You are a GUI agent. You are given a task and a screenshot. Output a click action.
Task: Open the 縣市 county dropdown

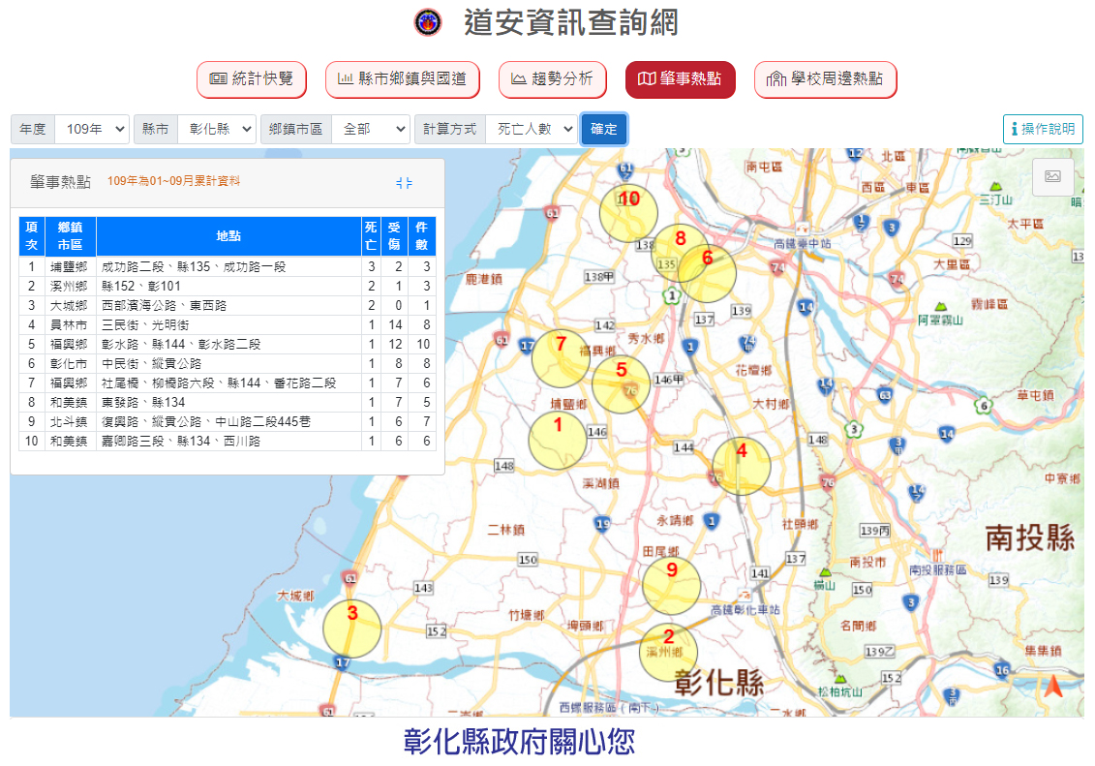pos(216,129)
